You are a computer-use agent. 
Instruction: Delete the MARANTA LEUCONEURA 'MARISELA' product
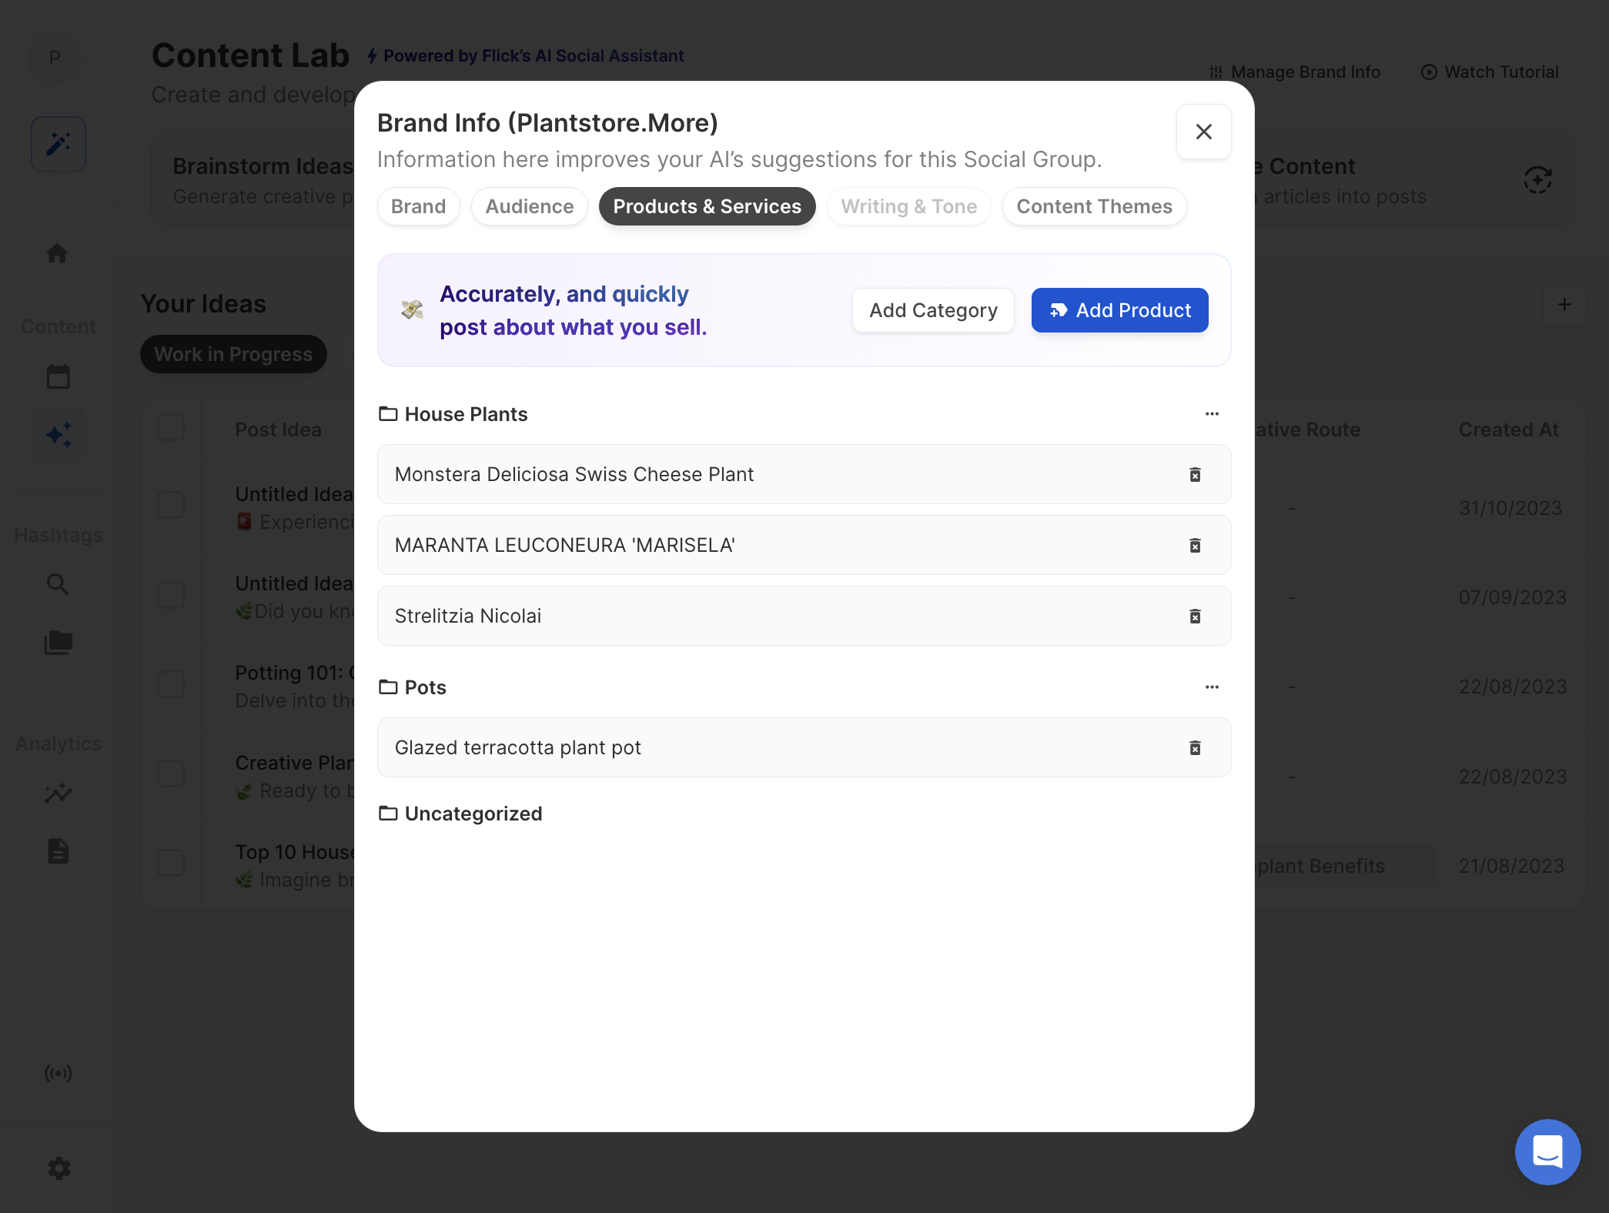coord(1195,546)
